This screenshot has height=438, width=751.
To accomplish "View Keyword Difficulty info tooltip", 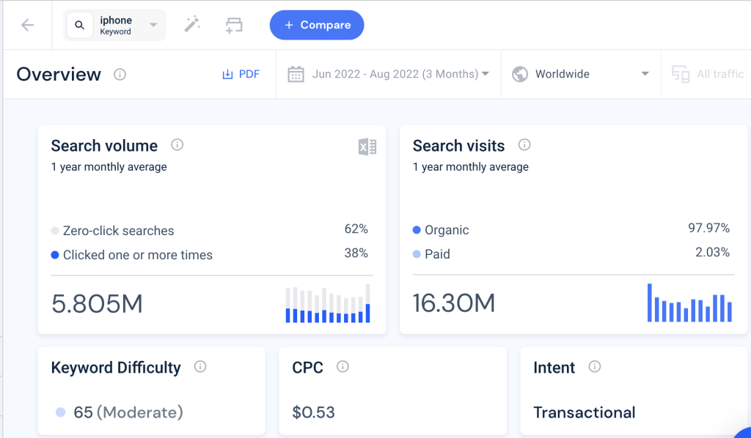I will [200, 367].
